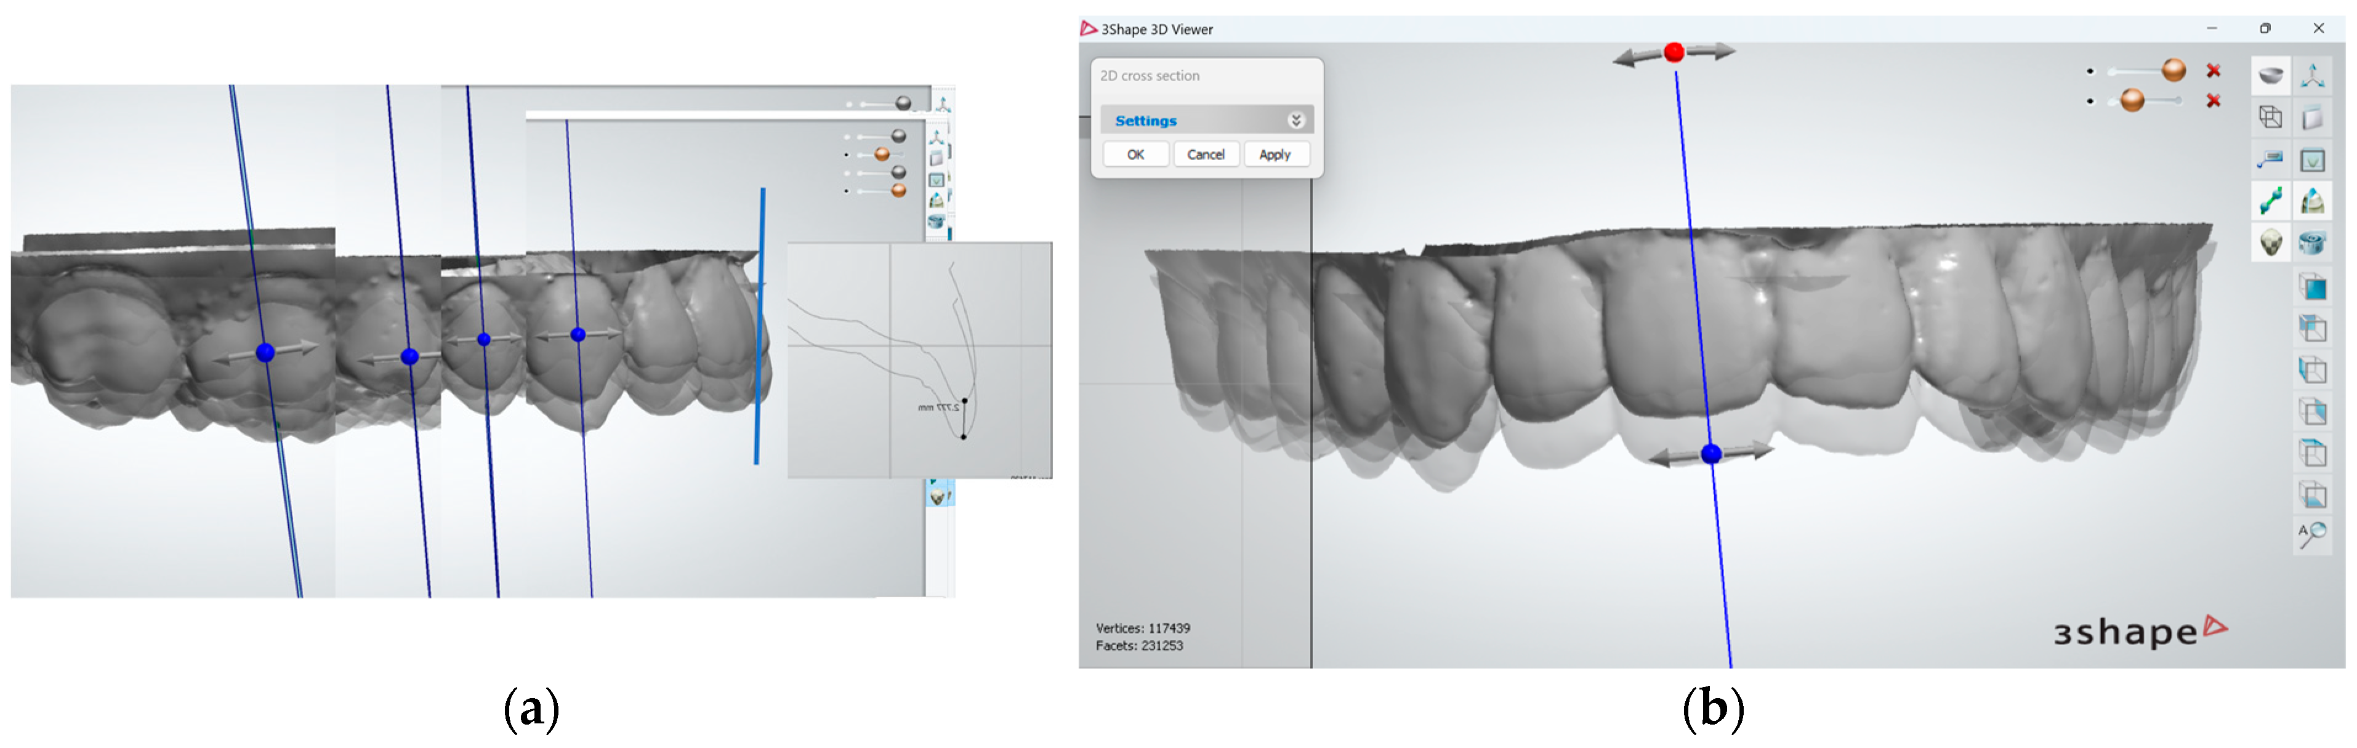The image size is (2357, 748).
Task: Minimize the 3Shape 3D Viewer window
Action: pyautogui.click(x=2212, y=28)
